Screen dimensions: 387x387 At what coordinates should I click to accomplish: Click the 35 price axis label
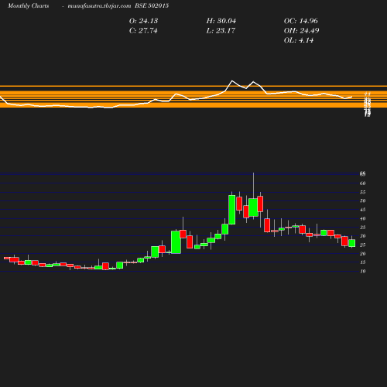[x=363, y=228]
